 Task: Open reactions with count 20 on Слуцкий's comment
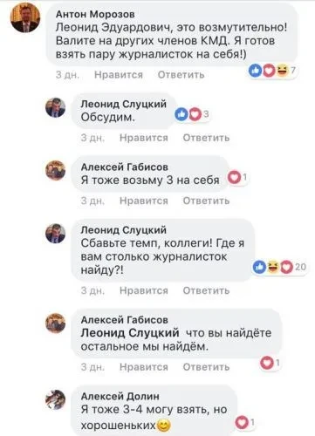click(x=279, y=267)
